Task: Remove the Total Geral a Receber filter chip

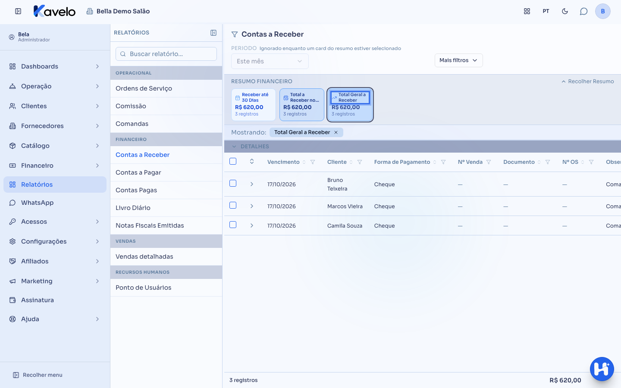Action: (336, 132)
